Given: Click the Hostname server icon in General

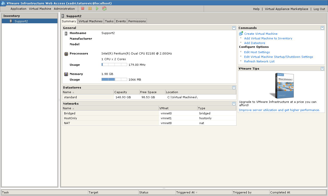Looking at the screenshot, I should coord(66,33).
